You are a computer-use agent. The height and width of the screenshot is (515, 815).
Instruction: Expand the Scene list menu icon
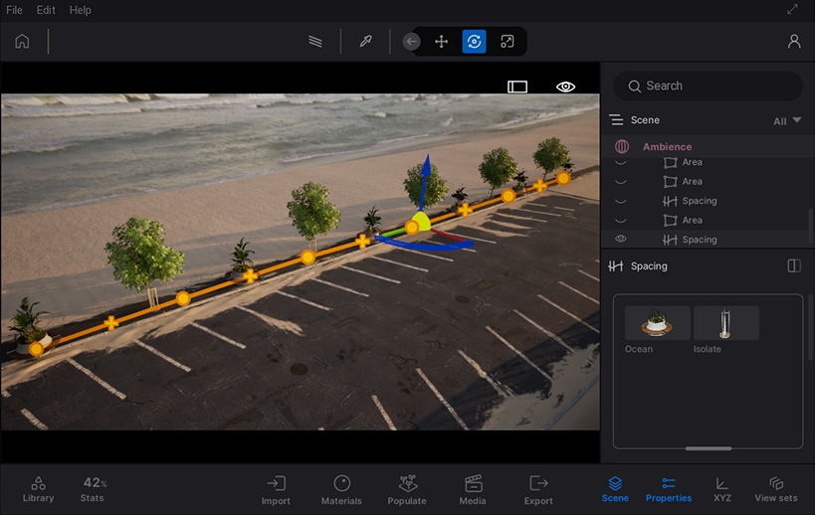tap(617, 120)
